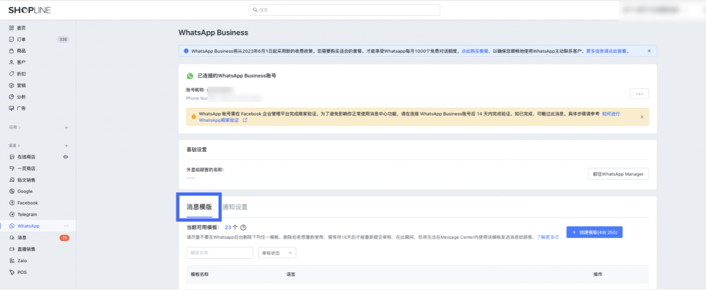Click 前往WhatsApp Manager button
This screenshot has height=290, width=706.
pos(618,174)
